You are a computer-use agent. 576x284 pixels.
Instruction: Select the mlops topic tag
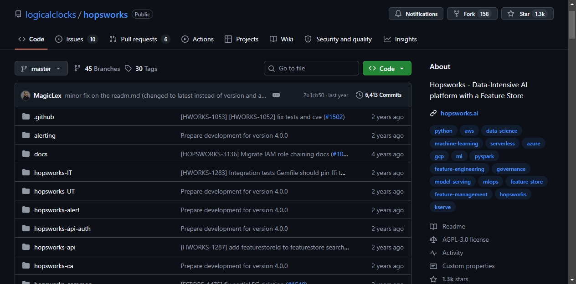tap(491, 182)
